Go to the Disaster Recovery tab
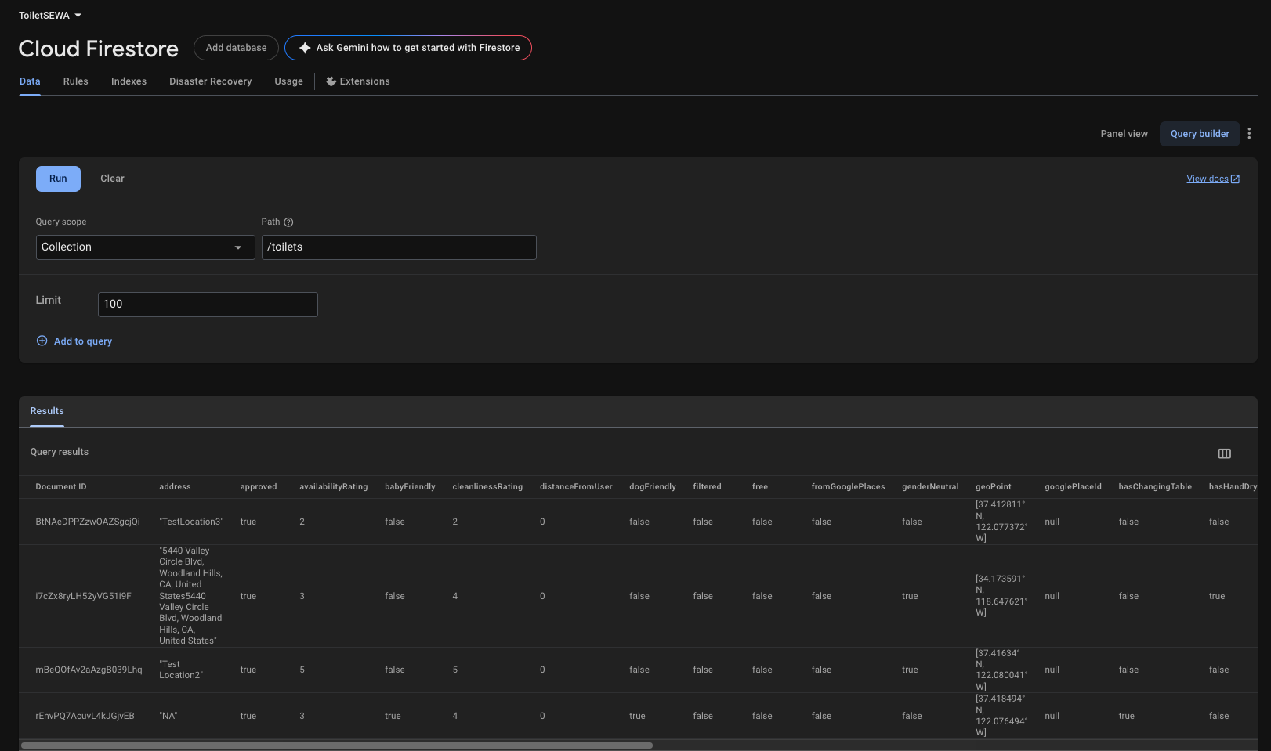 (x=210, y=81)
